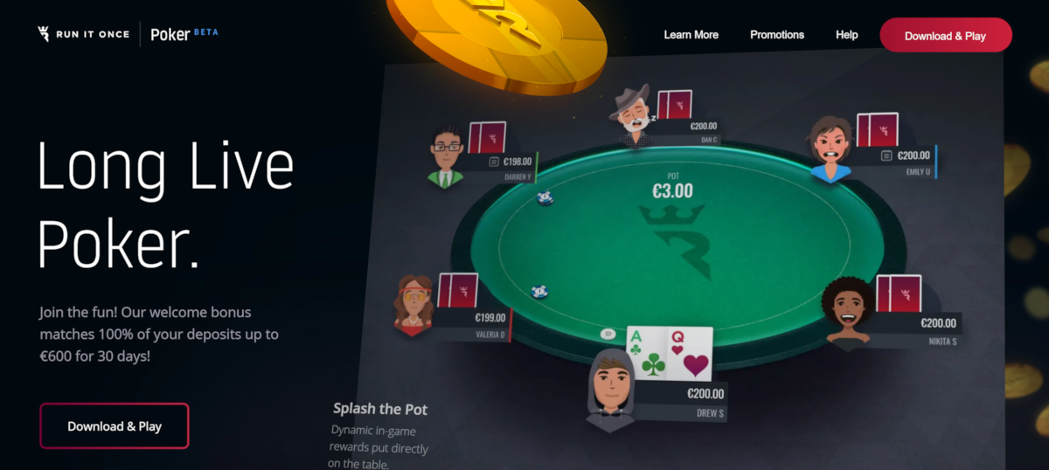Click the Ace of clubs card
The image size is (1049, 470).
pos(647,354)
